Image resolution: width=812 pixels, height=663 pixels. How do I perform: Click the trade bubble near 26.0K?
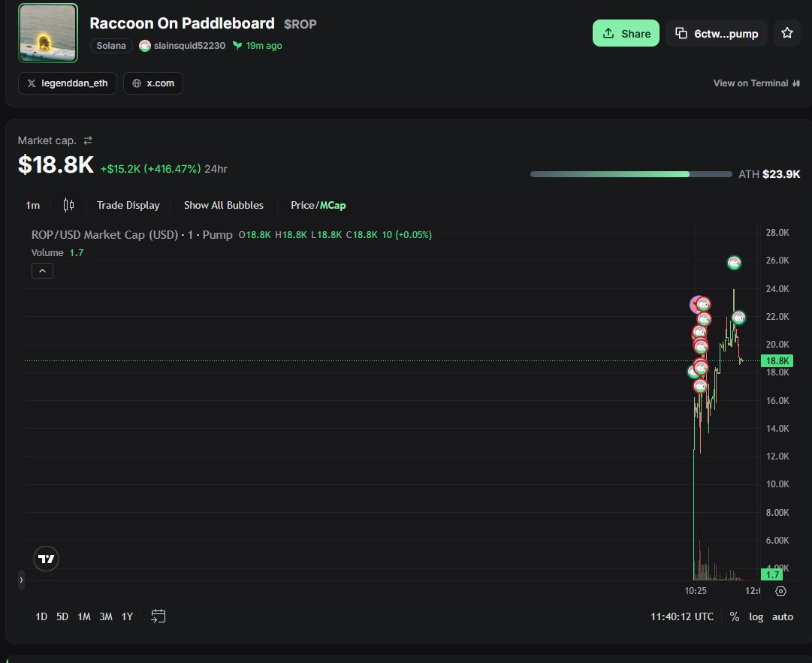[734, 263]
